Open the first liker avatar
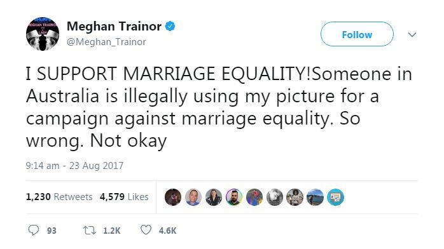 173,198
